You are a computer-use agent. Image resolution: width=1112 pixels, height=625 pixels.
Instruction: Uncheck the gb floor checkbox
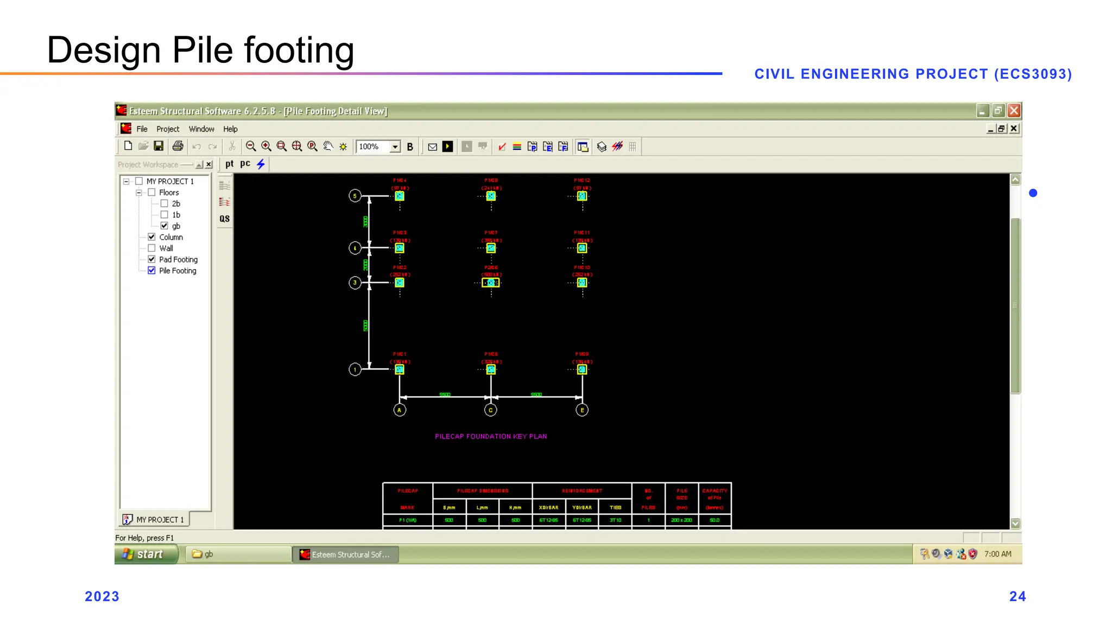[x=164, y=226]
